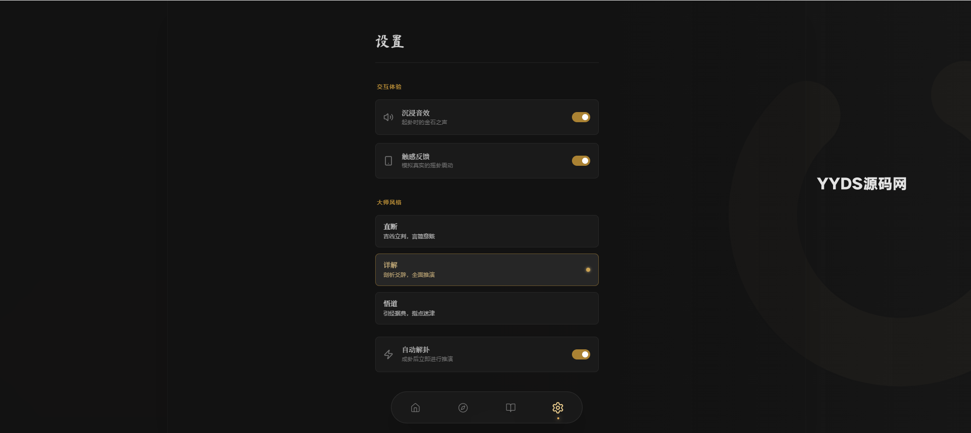Click the 自动解卦 label text
The height and width of the screenshot is (433, 971).
point(416,350)
